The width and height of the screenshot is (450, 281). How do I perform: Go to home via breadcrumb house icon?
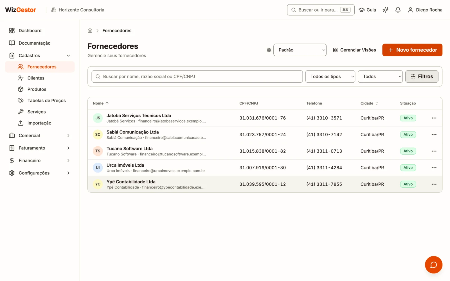90,31
